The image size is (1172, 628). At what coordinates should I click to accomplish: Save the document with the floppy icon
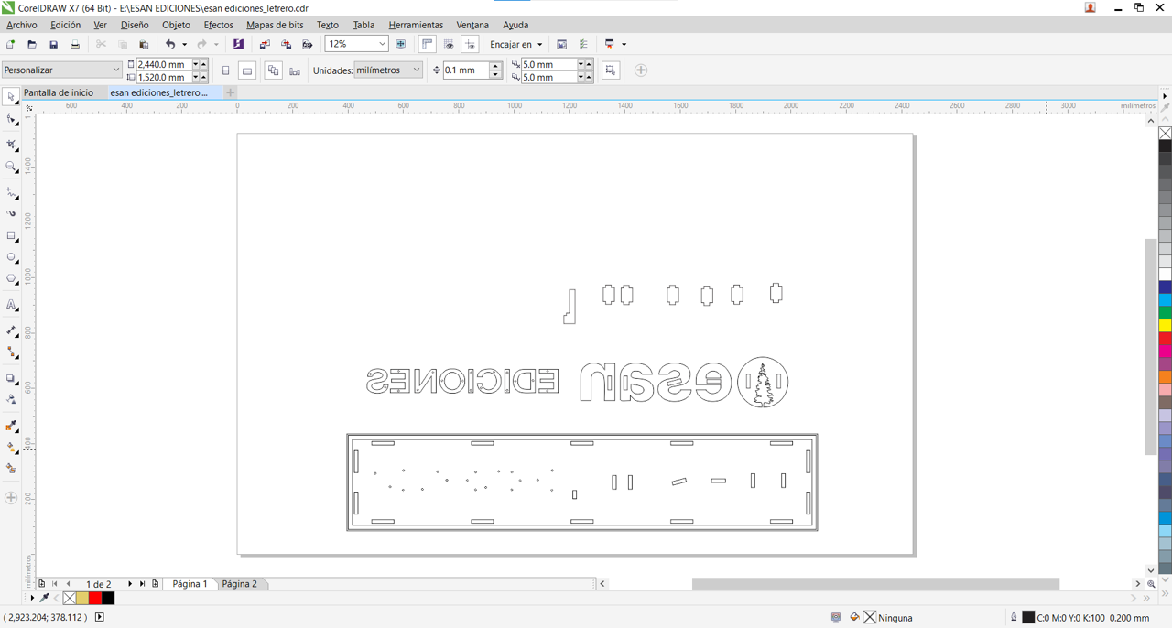coord(53,44)
